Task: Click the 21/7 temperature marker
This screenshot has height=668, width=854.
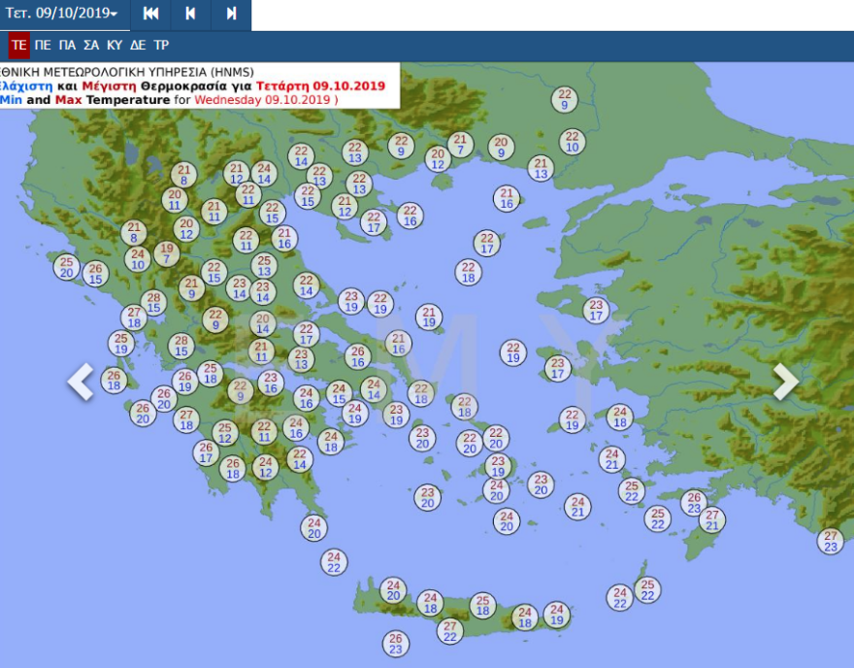Action: tap(460, 145)
